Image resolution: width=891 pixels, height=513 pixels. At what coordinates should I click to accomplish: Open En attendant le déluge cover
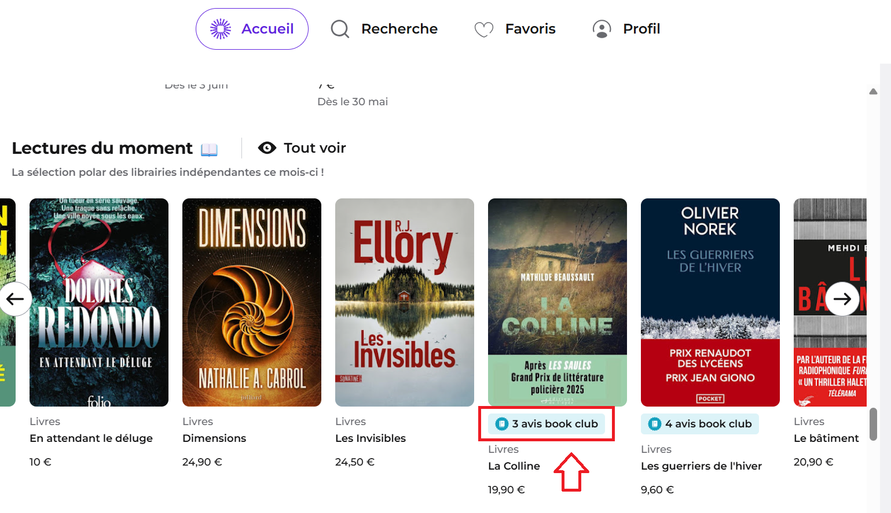click(99, 302)
